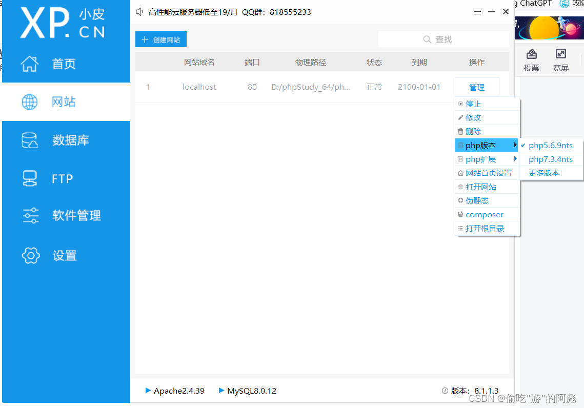Expand the php扩展 submenu

482,159
